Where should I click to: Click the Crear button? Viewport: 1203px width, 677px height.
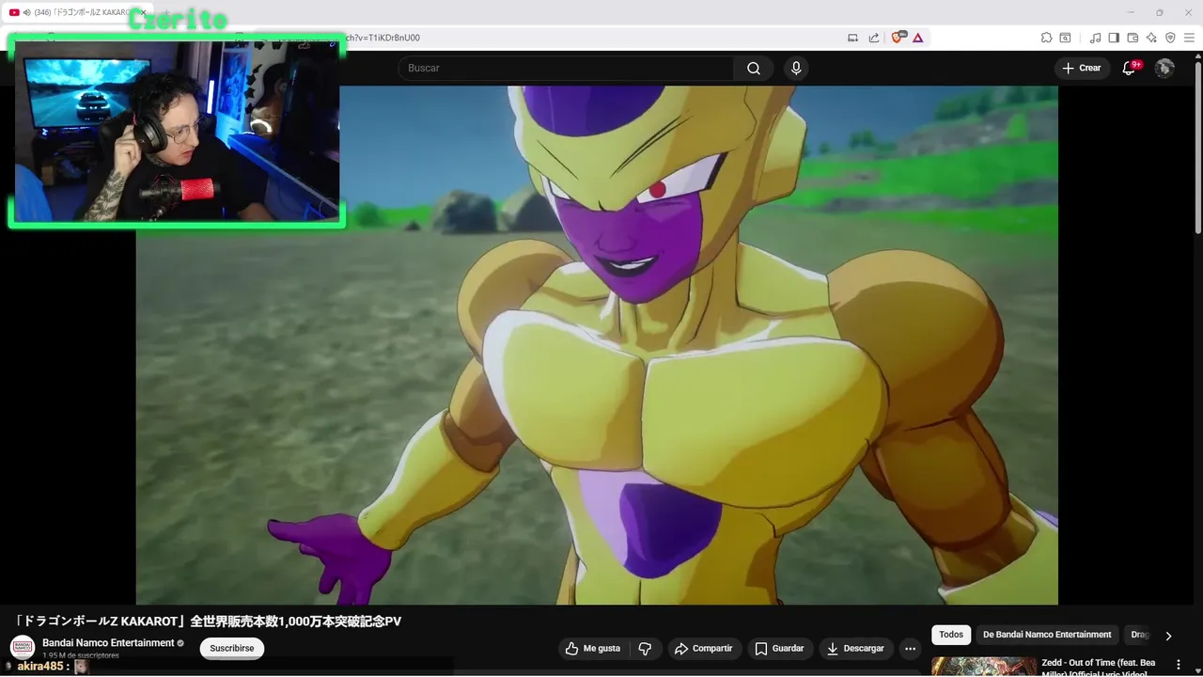coord(1082,68)
